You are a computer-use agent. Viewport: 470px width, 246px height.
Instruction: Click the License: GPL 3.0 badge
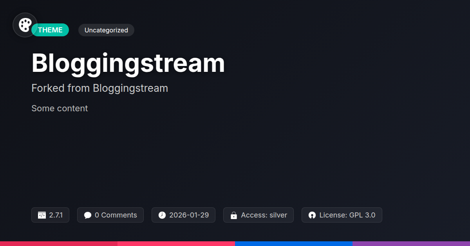point(342,215)
